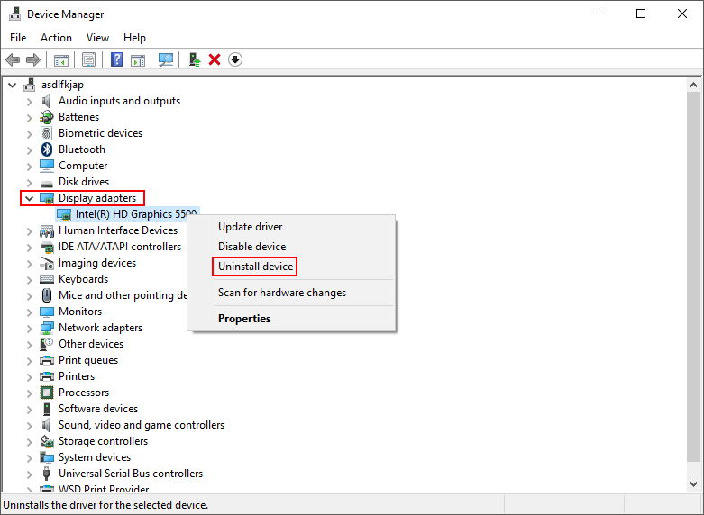The width and height of the screenshot is (704, 515).
Task: Open the View menu
Action: tap(97, 38)
